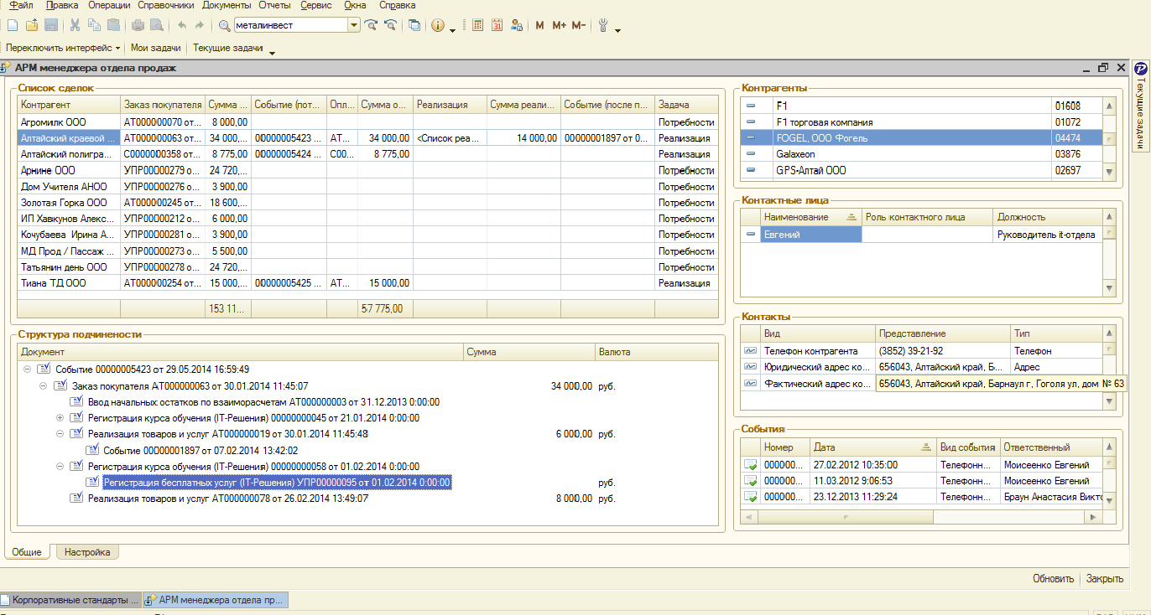Switch to the Настройка tab
This screenshot has height=615, width=1151.
click(87, 552)
